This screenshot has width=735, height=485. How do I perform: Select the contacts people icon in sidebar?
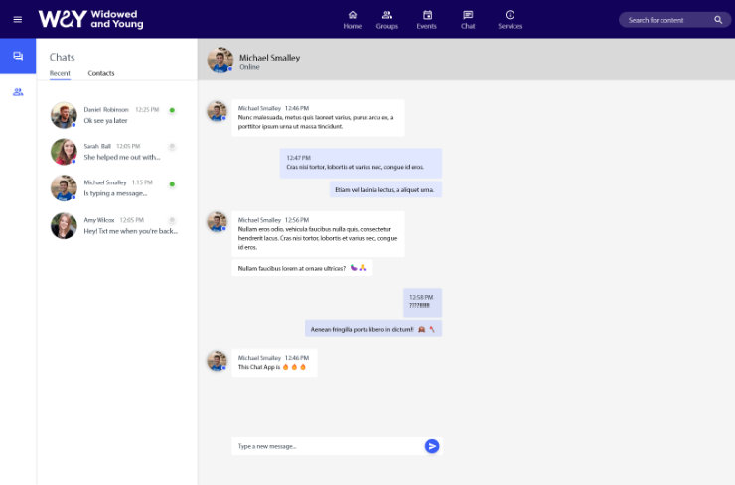tap(18, 92)
